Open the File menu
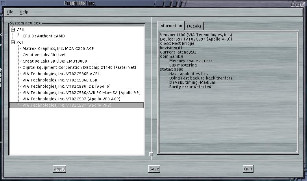Viewport: 307px width, 181px height. [10, 12]
